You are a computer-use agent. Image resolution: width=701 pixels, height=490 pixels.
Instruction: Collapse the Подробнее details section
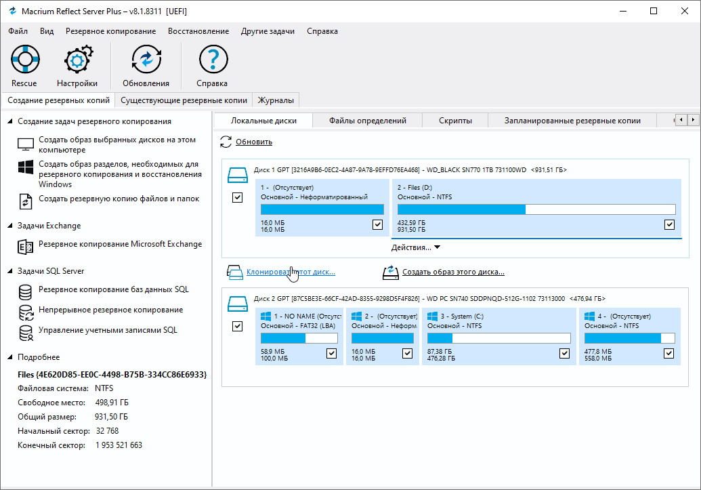[10, 357]
